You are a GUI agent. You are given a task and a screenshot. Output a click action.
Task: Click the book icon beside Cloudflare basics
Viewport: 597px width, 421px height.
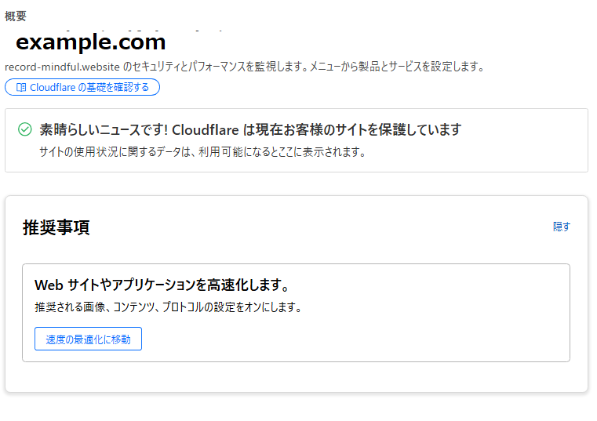click(x=21, y=87)
